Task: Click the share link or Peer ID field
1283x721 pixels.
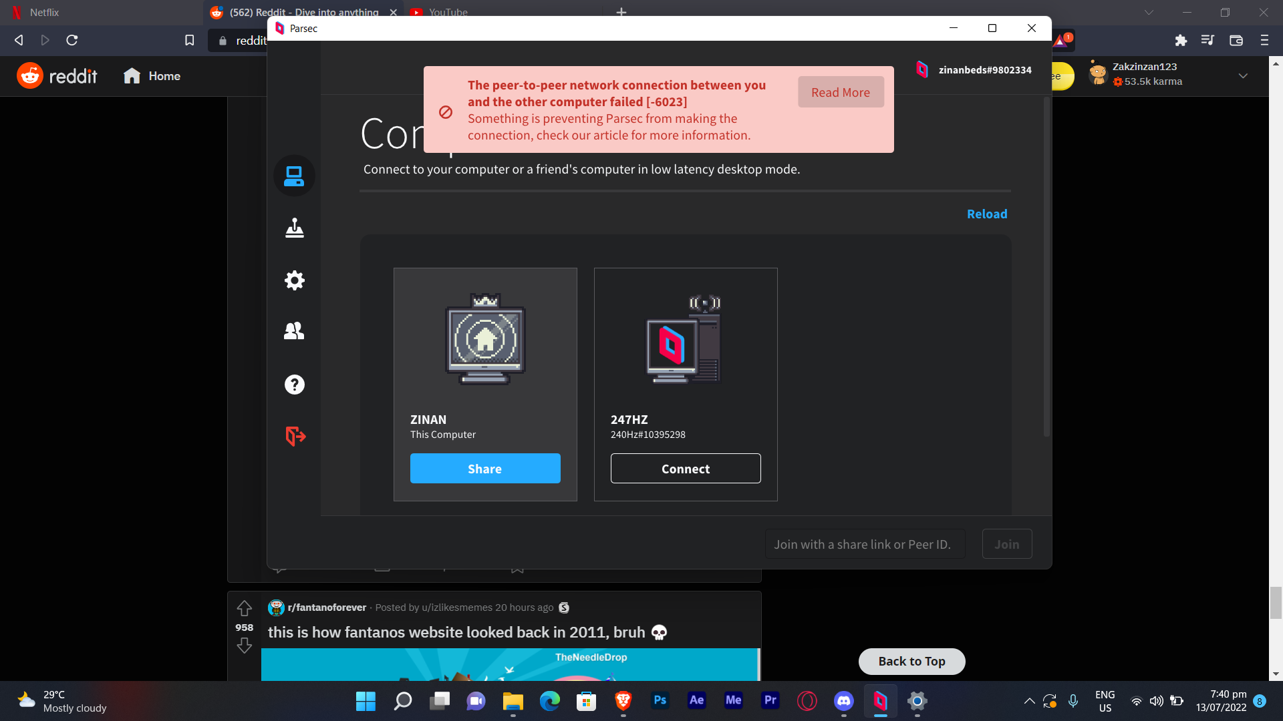Action: [865, 544]
